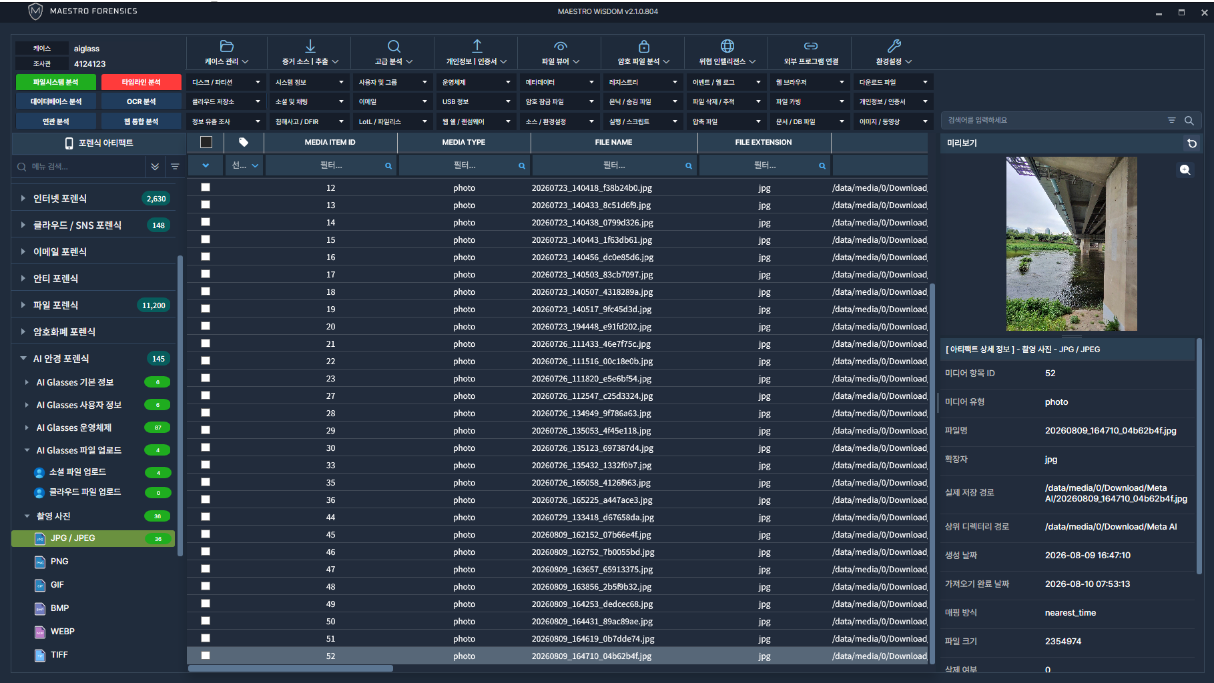The height and width of the screenshot is (683, 1214).
Task: Click the bridge photo preview thumbnail
Action: point(1071,243)
